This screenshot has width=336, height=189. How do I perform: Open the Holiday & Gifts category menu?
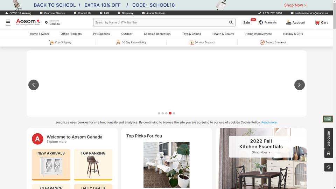[x=293, y=34]
